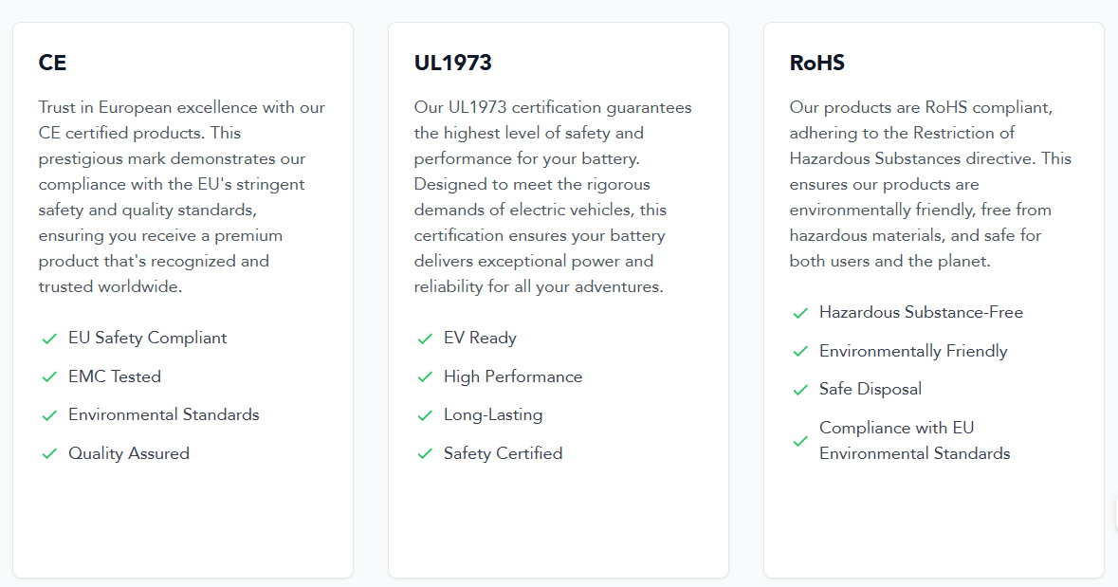Click the Long-Lasting green checkmark
This screenshot has height=587, width=1118.
pyautogui.click(x=425, y=415)
